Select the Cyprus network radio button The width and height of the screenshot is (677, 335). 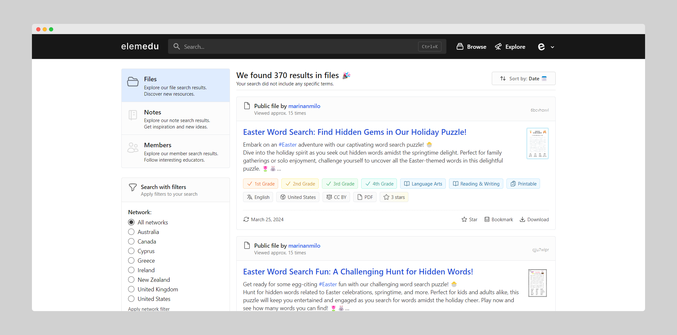[131, 251]
